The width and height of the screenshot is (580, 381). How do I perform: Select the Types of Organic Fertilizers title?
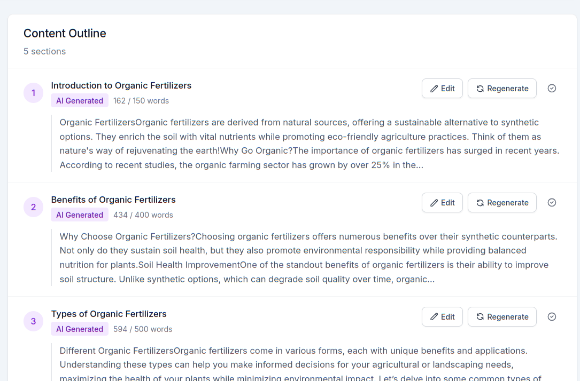109,314
